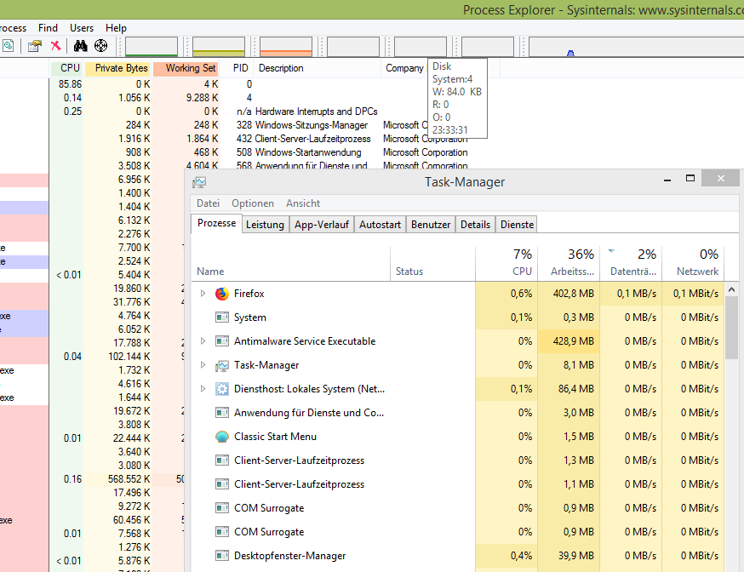Image resolution: width=744 pixels, height=572 pixels.
Task: Select the first COM Surrogate row
Action: tap(457, 508)
